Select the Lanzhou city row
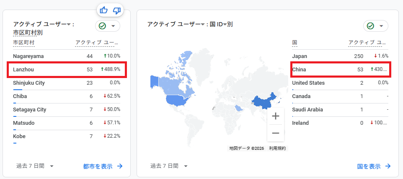Viewport: 403px width, 179px height. tap(67, 69)
